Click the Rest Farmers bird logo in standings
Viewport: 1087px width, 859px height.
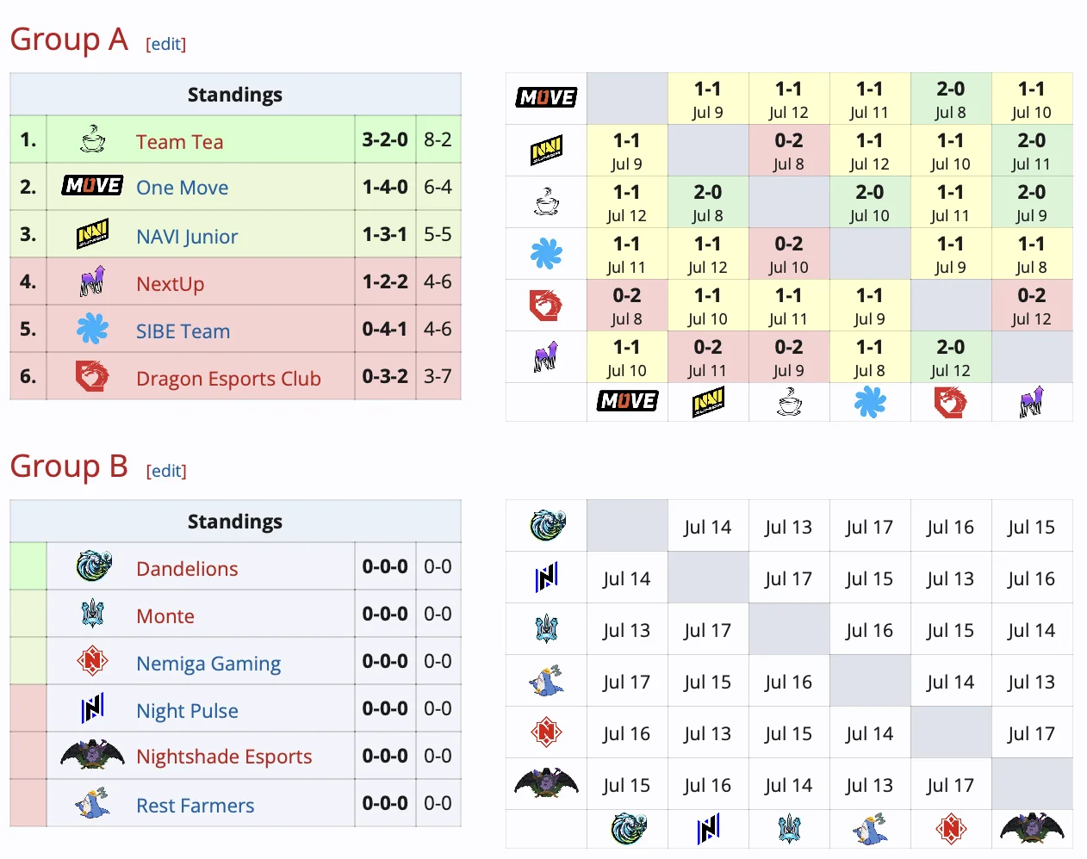point(92,803)
